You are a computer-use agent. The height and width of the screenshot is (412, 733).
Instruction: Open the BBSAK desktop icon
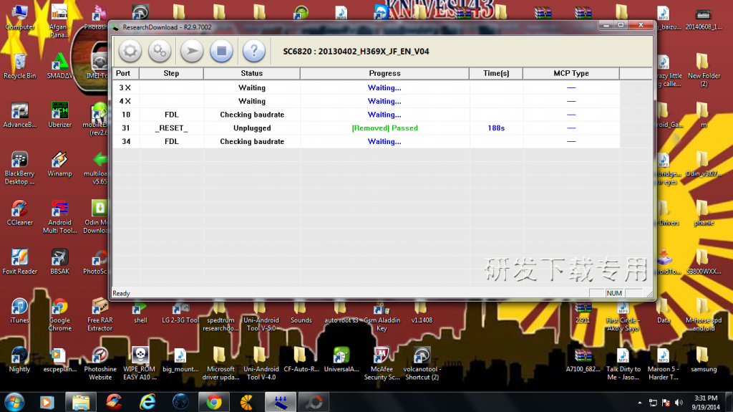click(60, 262)
